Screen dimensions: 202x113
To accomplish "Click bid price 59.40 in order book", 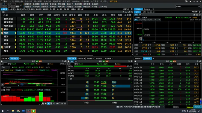I will (96, 82).
